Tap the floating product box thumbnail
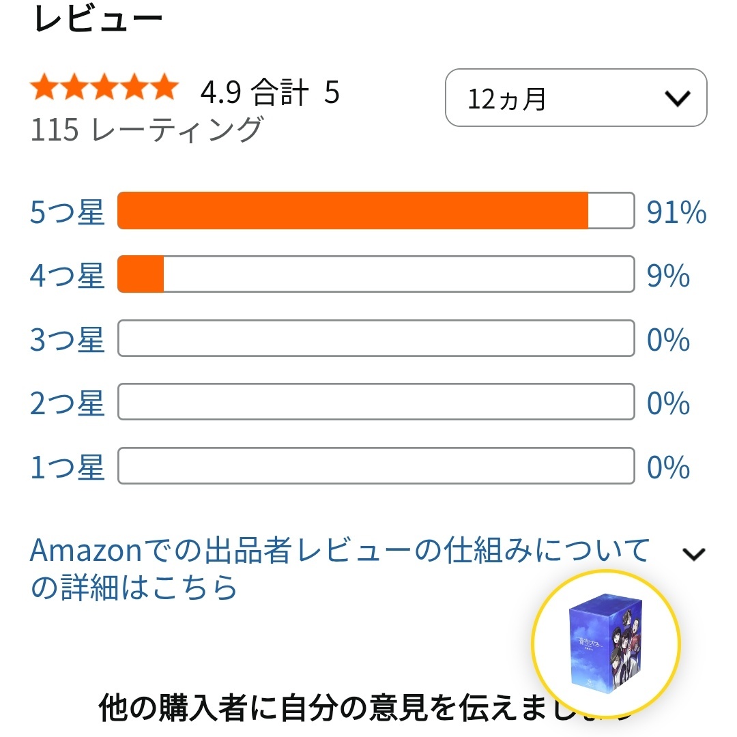This screenshot has width=737, height=737. pyautogui.click(x=605, y=643)
